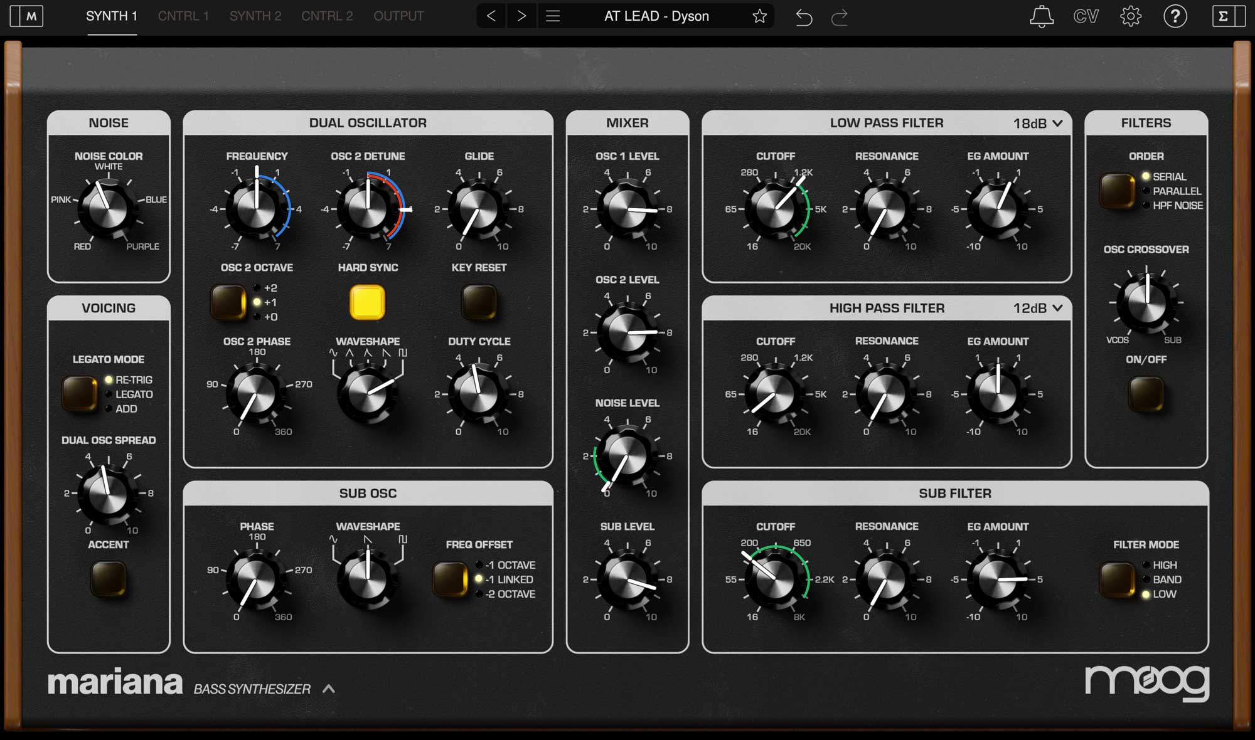Click the M logo icon at top left
The image size is (1255, 740).
[27, 16]
